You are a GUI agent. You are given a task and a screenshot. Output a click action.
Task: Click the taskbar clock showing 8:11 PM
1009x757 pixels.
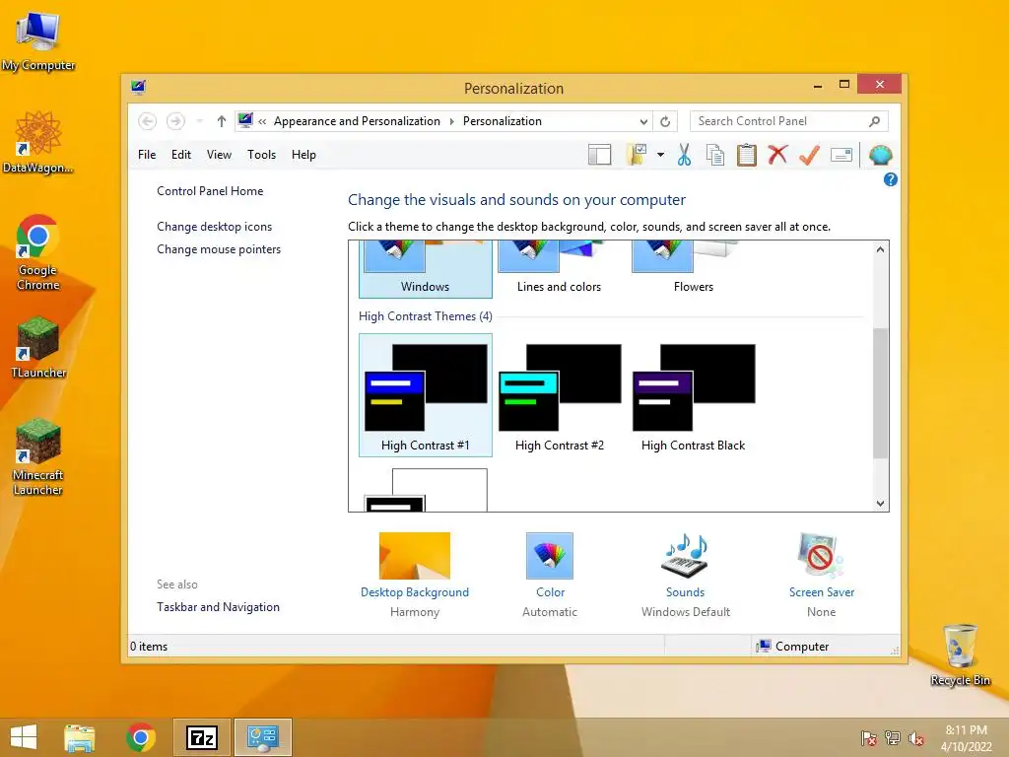(966, 738)
